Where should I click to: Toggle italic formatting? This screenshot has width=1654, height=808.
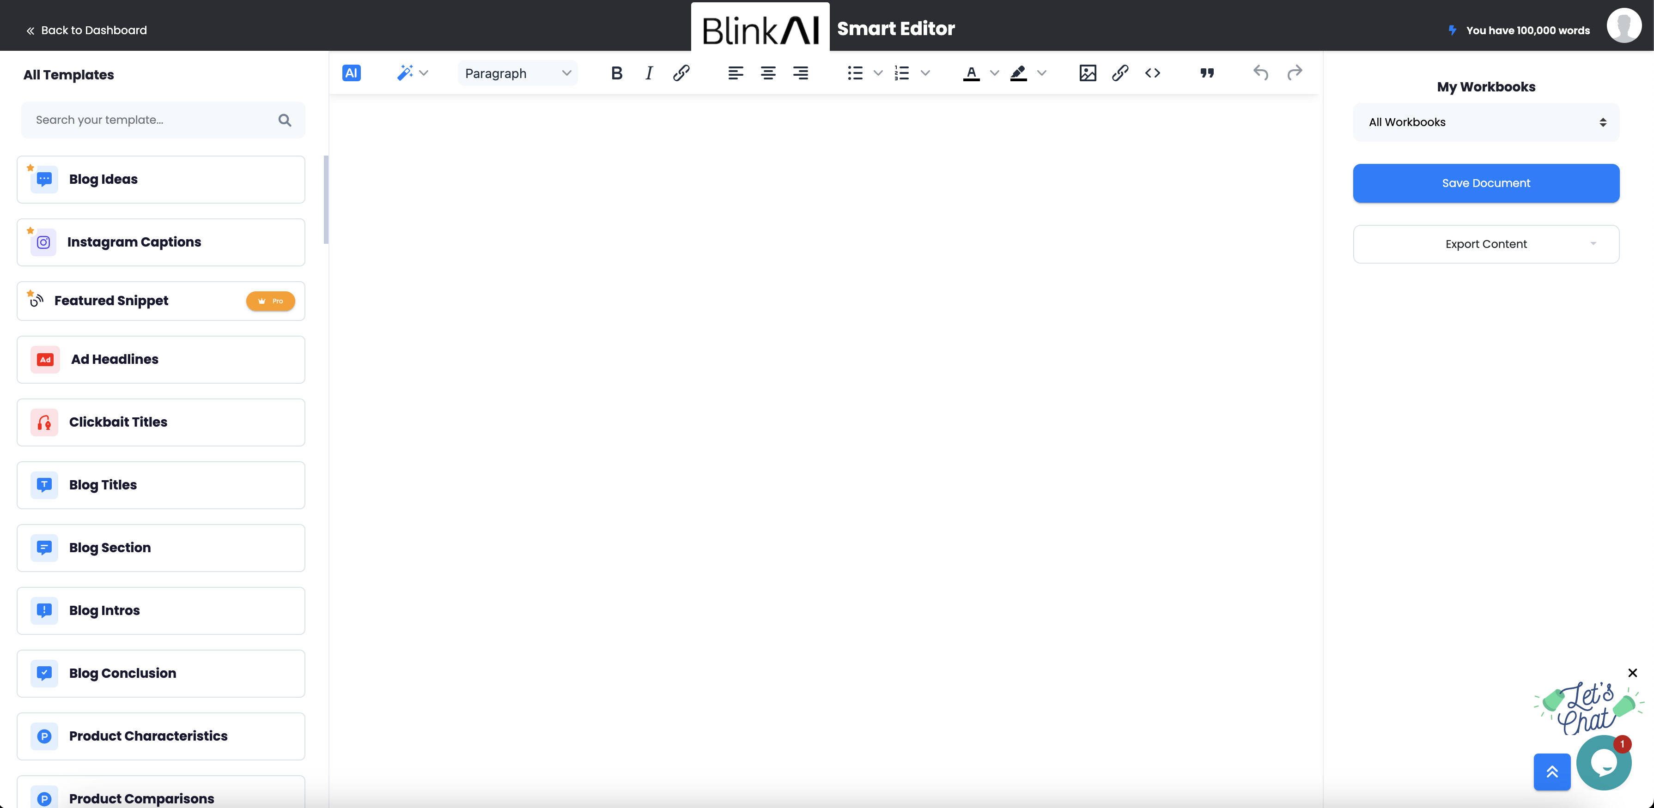coord(649,73)
